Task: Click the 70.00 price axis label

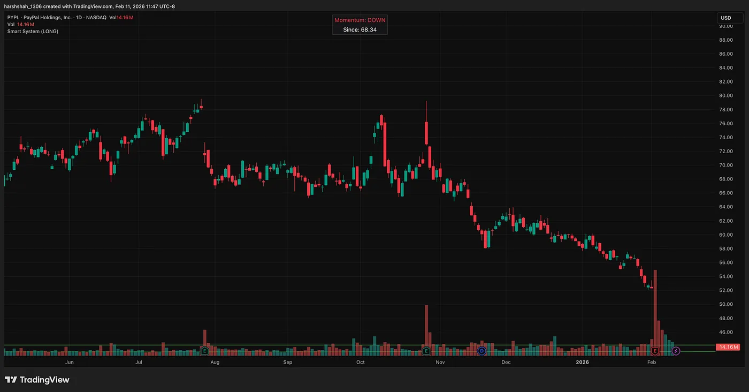Action: (725, 165)
